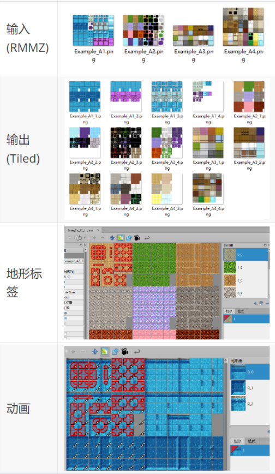
Task: Select water terrain entry 0_1 in animation list
Action: pyautogui.click(x=249, y=387)
